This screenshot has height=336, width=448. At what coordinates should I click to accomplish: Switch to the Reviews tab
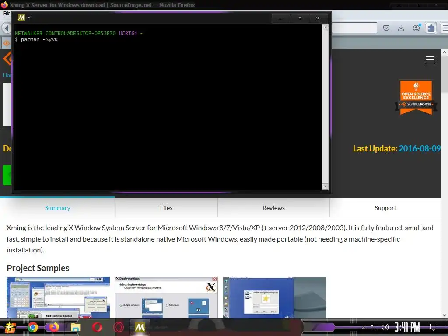[x=273, y=208]
